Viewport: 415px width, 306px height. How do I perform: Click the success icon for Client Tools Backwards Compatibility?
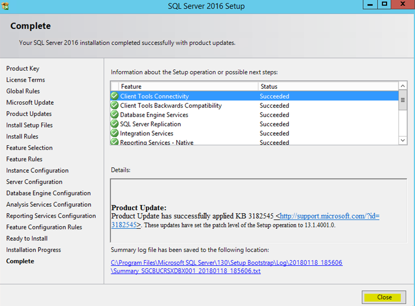[x=114, y=105]
